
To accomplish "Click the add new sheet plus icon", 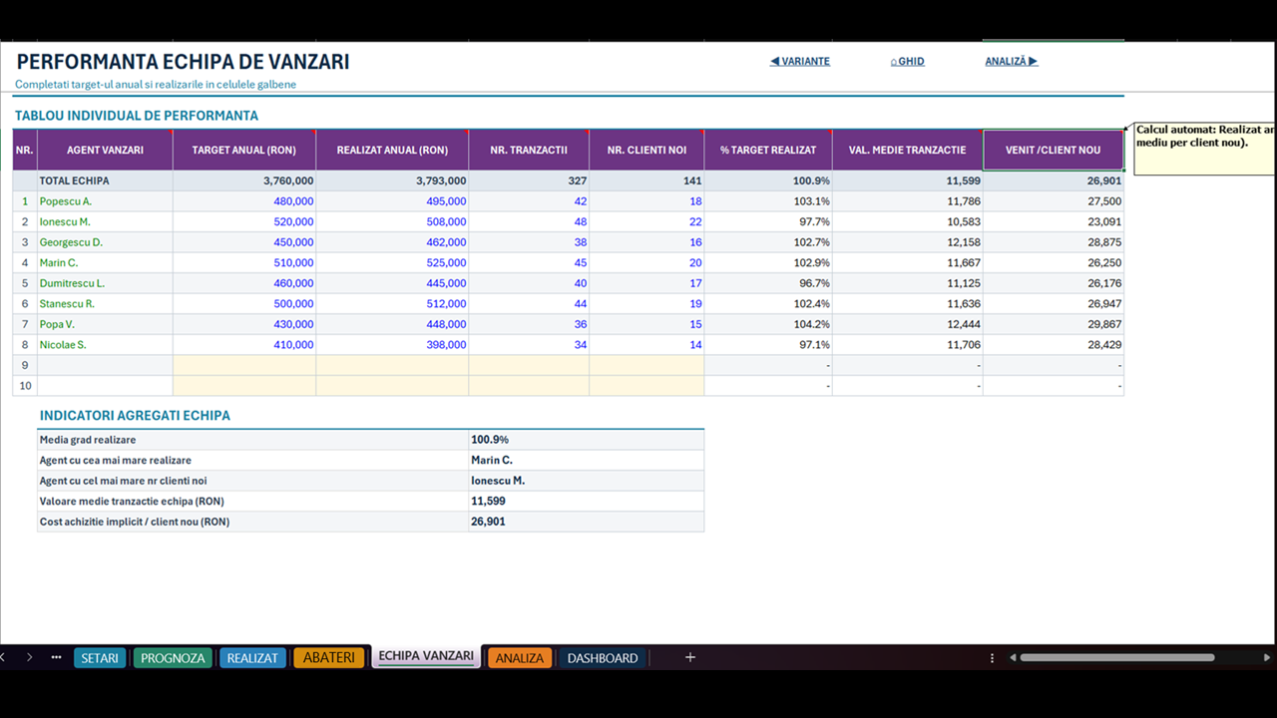I will point(689,657).
